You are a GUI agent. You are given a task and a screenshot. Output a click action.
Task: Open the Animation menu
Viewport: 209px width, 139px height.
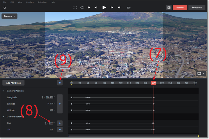point(42,2)
